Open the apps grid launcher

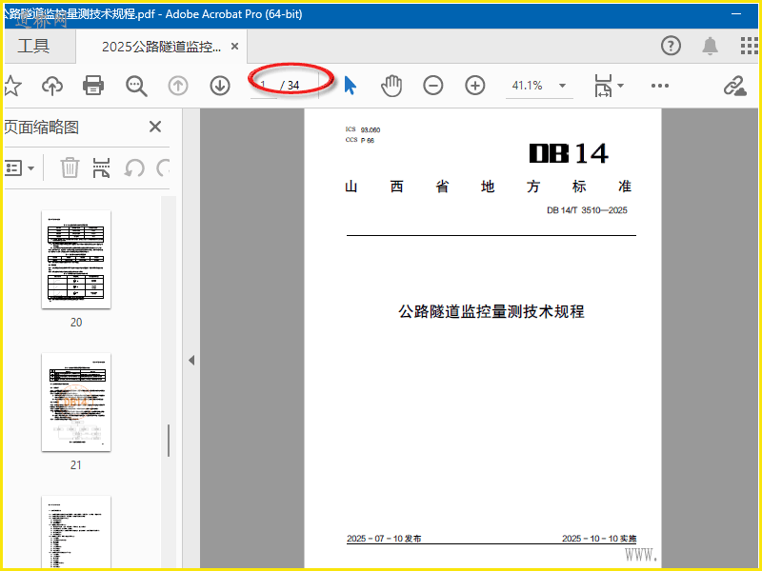(x=749, y=46)
